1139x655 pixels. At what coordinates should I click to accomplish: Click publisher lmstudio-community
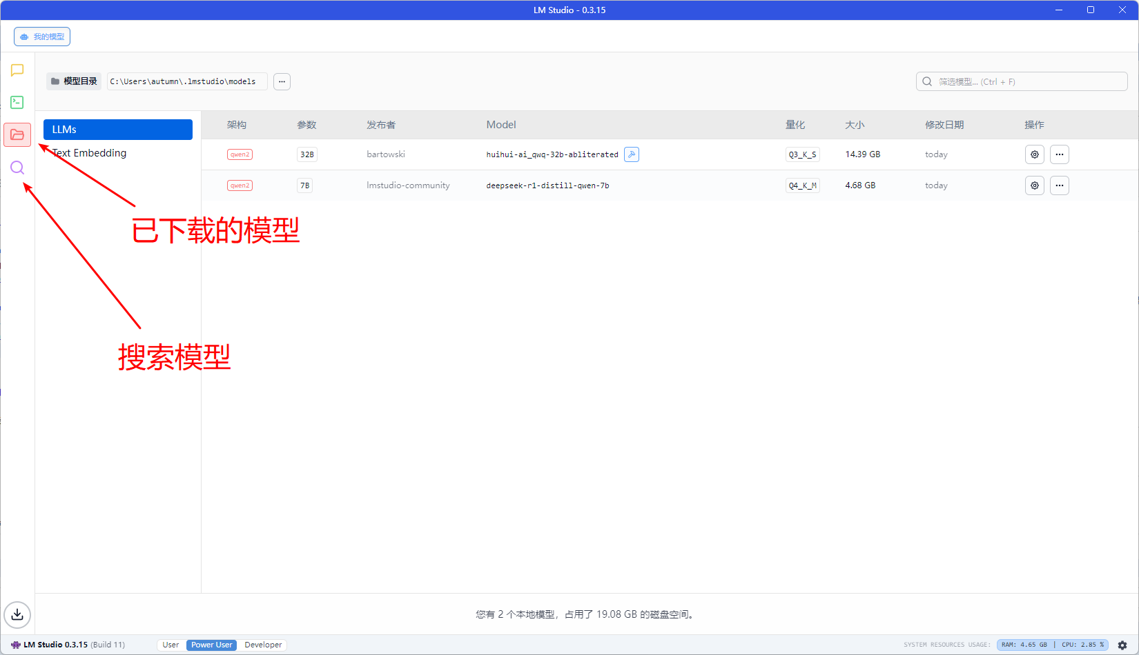pos(408,185)
